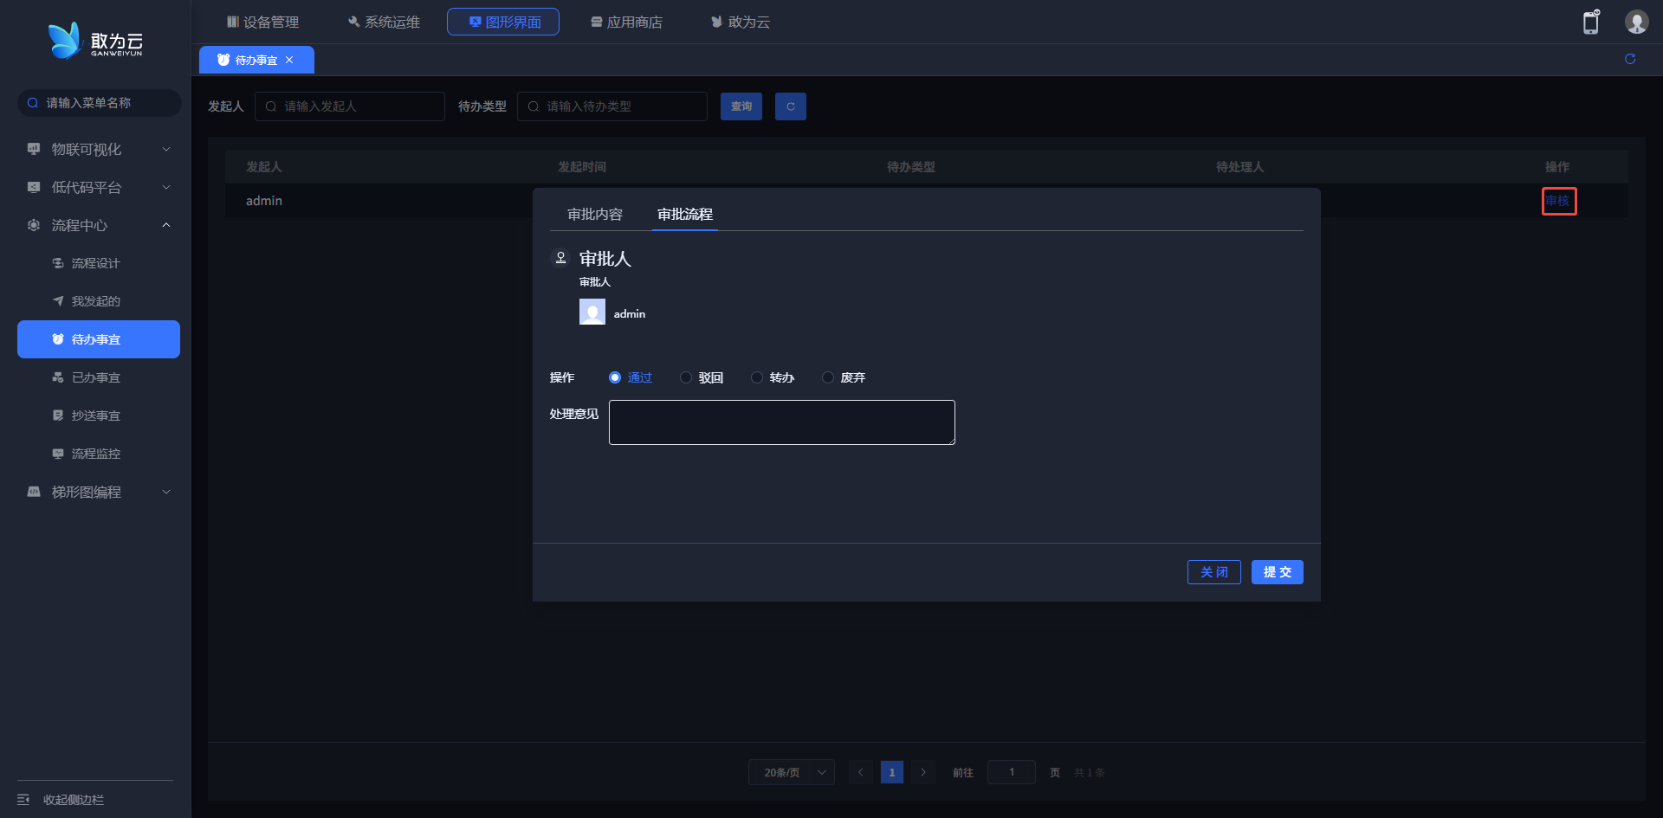Click the page refresh icon under the avatar
1663x818 pixels.
1630,59
